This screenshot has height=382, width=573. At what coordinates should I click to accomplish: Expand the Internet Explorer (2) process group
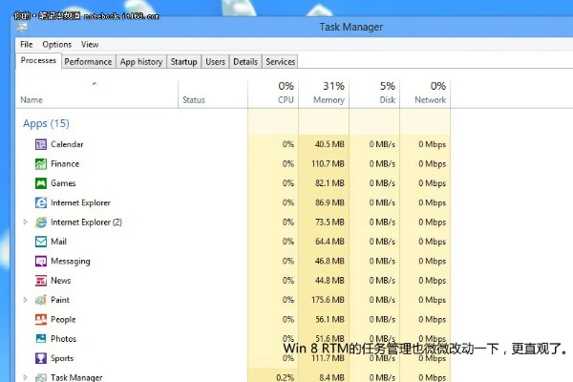pos(26,223)
